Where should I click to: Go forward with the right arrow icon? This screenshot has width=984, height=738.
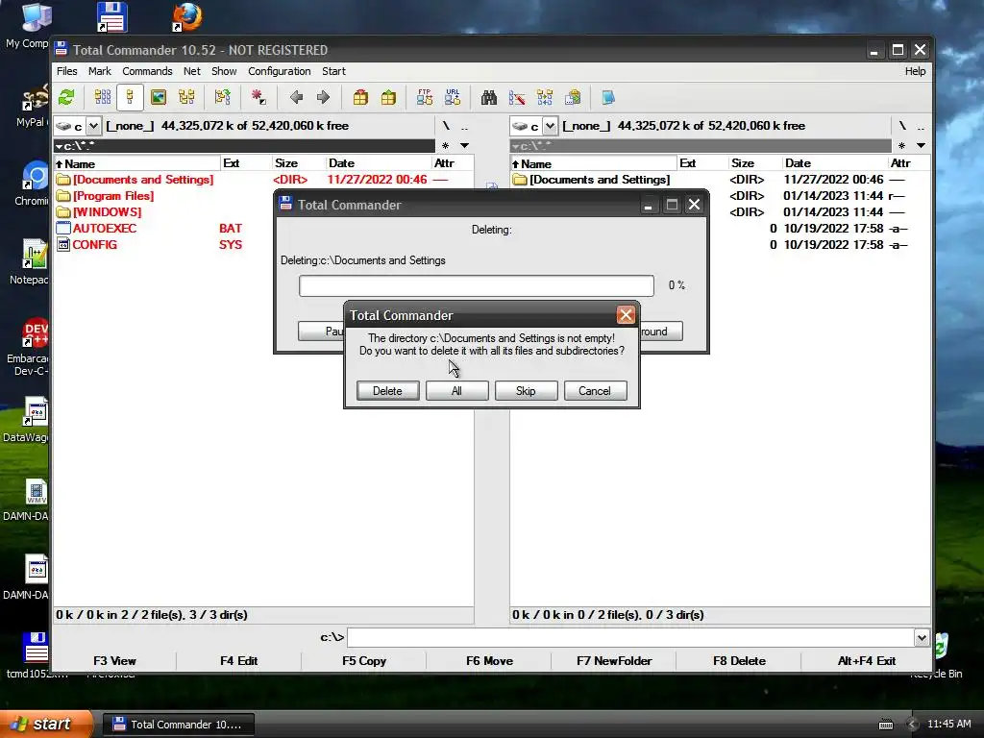[x=323, y=97]
